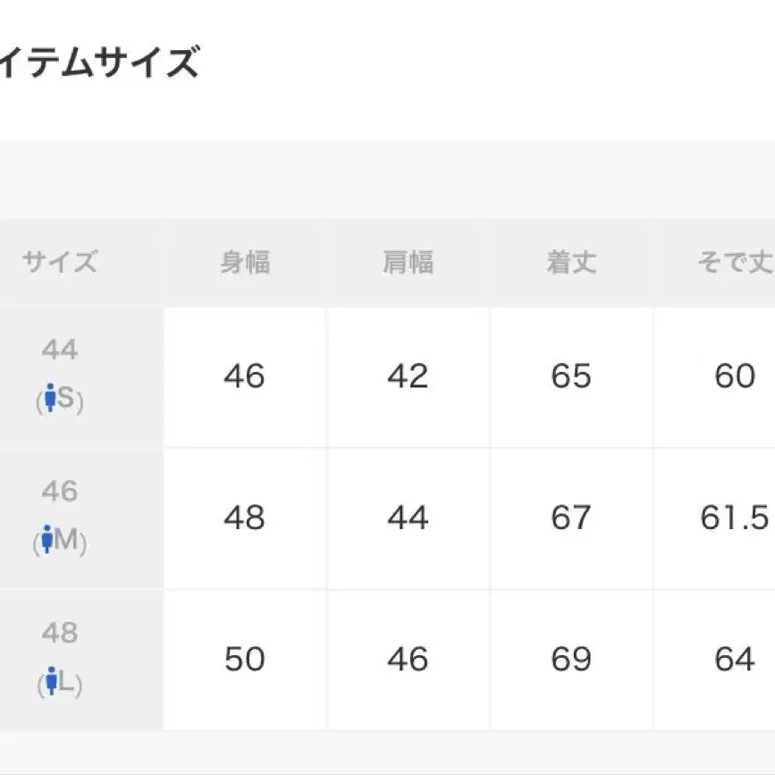
Task: Click the blue person icon beside S
Action: pos(50,400)
